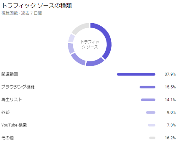Click the ブラウジング機能 donut segment
The image size is (178, 143).
(95, 63)
